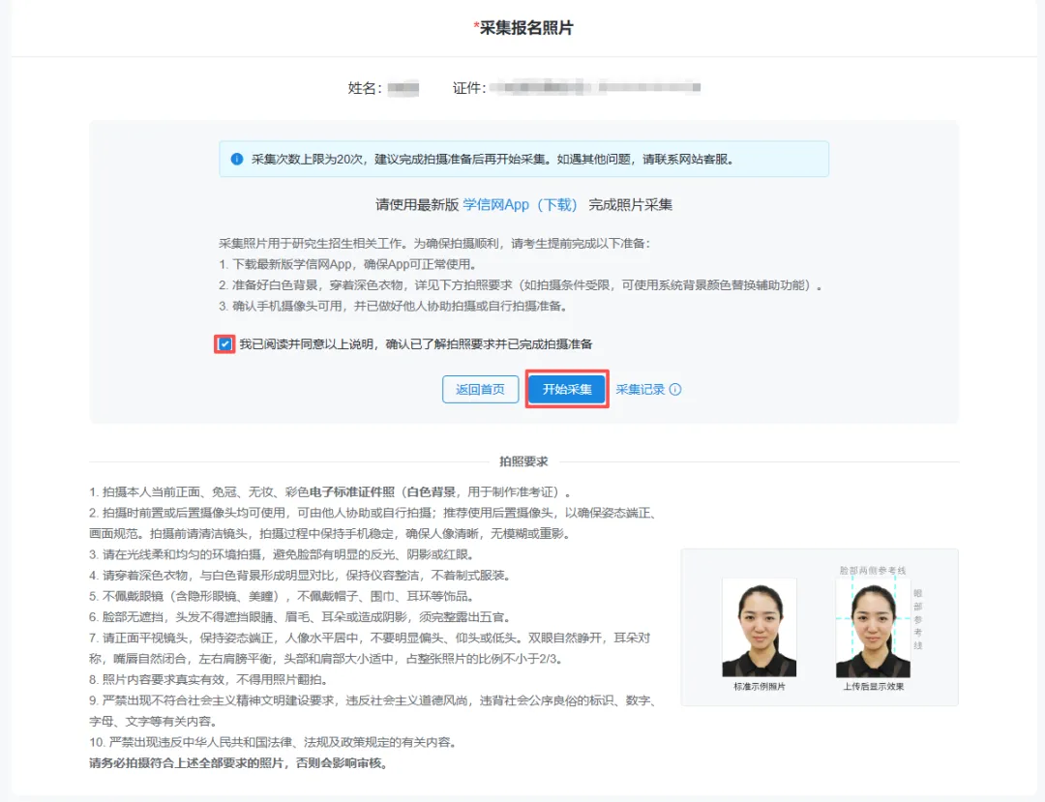The image size is (1045, 802).
Task: Uncheck the 我已阅读并同意以上说明 checkbox
Action: click(x=224, y=344)
